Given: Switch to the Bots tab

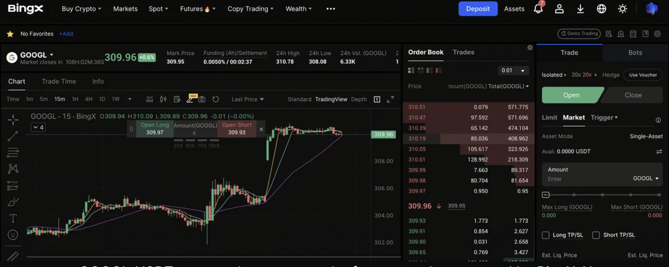Looking at the screenshot, I should (x=635, y=53).
